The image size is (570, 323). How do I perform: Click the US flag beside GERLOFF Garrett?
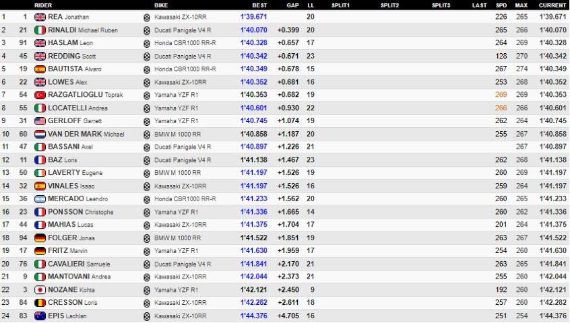coord(40,121)
